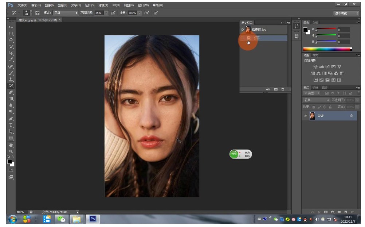The height and width of the screenshot is (227, 365).
Task: Set history brush source to 打开 state
Action: click(x=242, y=38)
